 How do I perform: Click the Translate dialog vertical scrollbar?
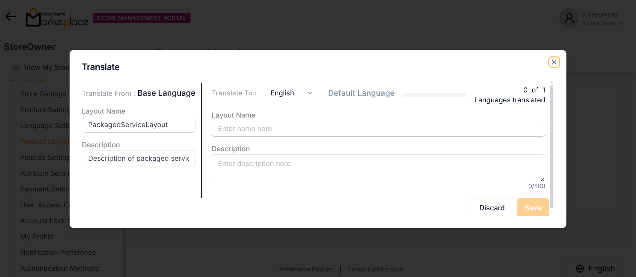tap(552, 145)
